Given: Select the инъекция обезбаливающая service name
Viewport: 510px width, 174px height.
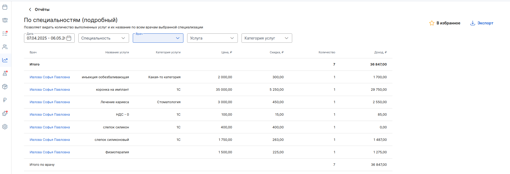Looking at the screenshot, I should tap(105, 77).
